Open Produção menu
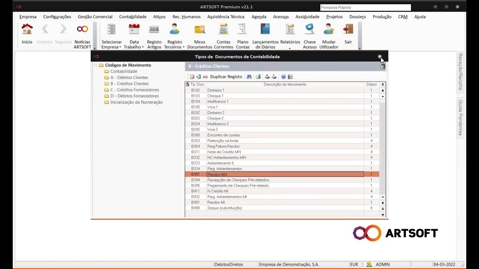The height and width of the screenshot is (269, 479). tap(382, 17)
